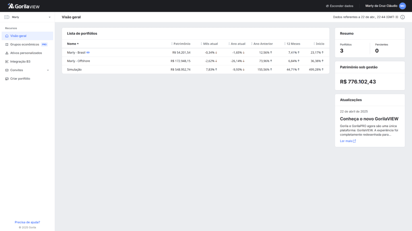This screenshot has height=231, width=412.
Task: Click Precisa de ajuda? link
Action: pyautogui.click(x=27, y=222)
